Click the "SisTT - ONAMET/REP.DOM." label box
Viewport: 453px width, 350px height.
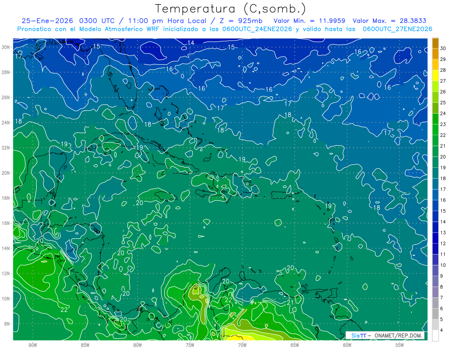click(x=385, y=335)
